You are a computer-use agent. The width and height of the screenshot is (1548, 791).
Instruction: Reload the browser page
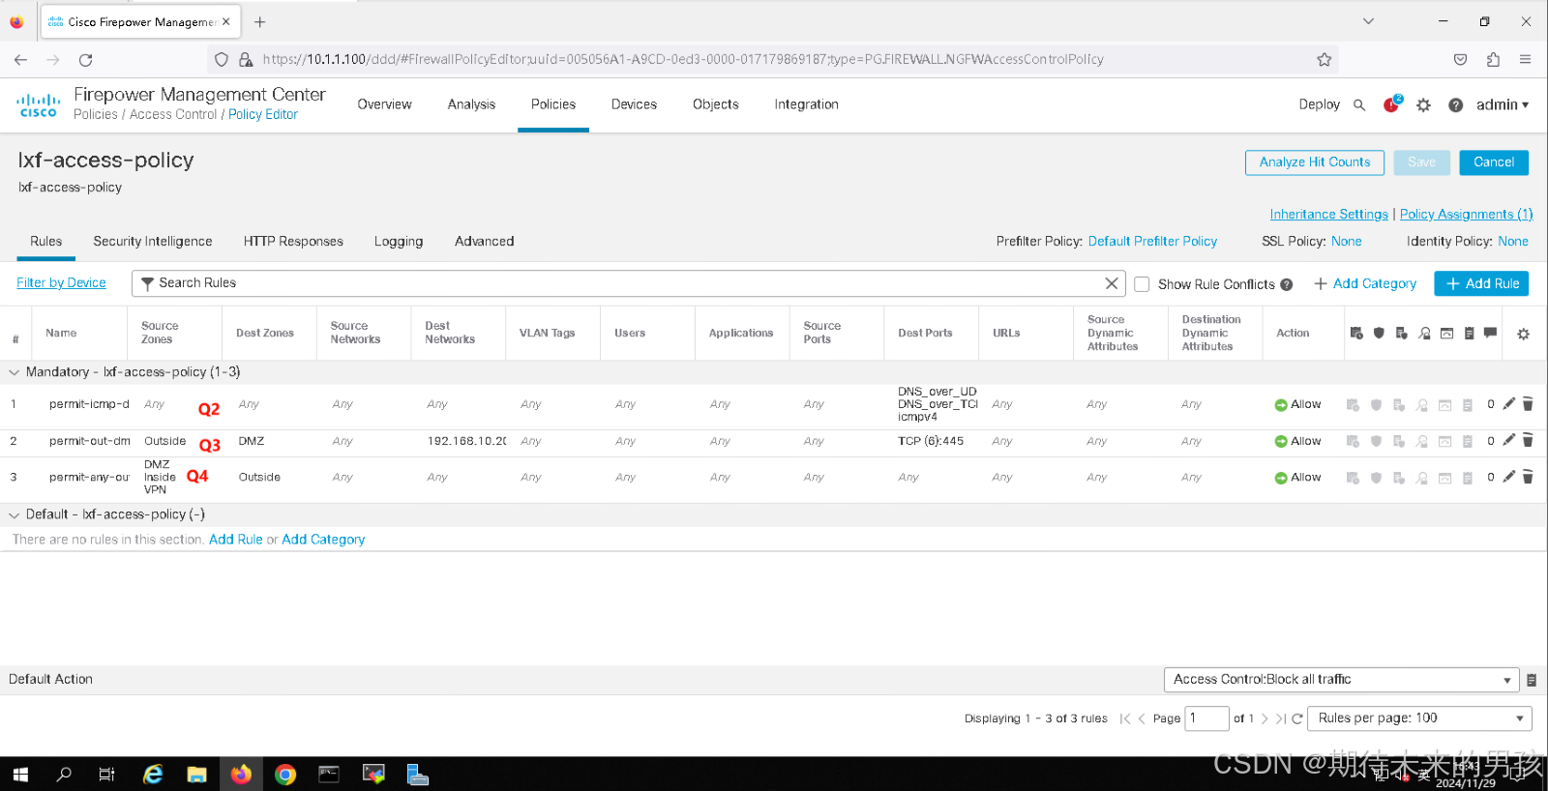pyautogui.click(x=85, y=60)
